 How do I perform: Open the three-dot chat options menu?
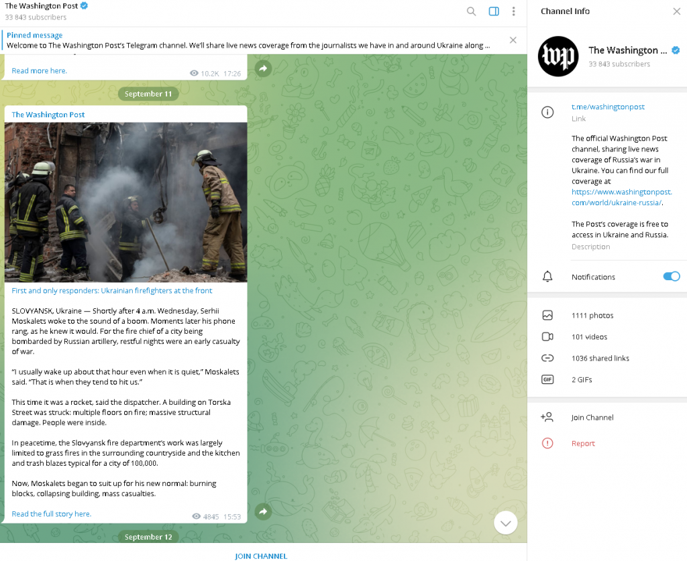click(x=513, y=11)
